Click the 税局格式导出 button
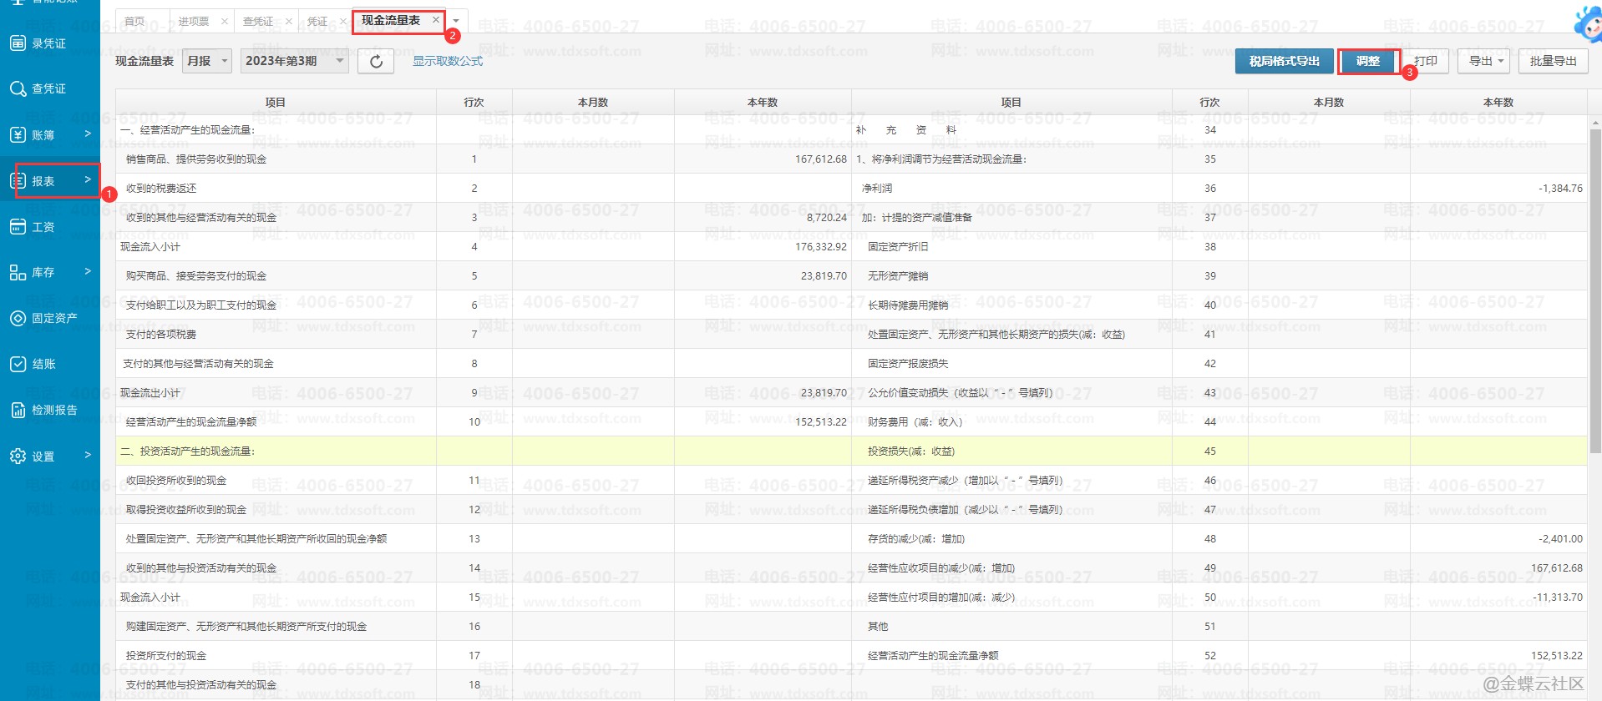The height and width of the screenshot is (701, 1602). [x=1284, y=61]
